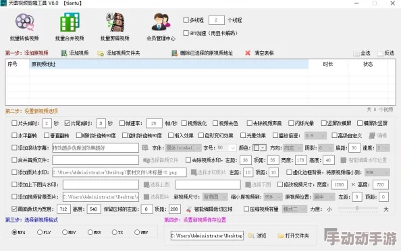Click 选择上图 icon
This screenshot has height=251, width=401.
click(x=146, y=184)
